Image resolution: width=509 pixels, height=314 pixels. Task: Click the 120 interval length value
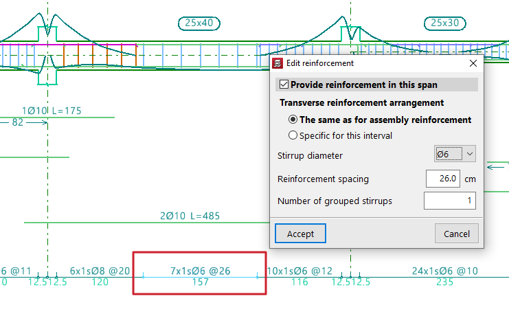tap(100, 282)
